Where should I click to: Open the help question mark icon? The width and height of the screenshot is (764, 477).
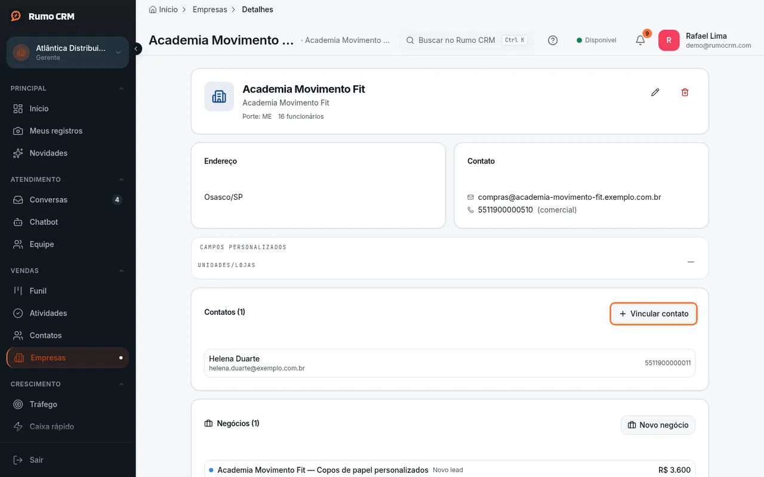point(553,41)
